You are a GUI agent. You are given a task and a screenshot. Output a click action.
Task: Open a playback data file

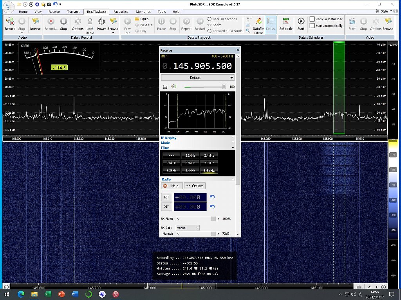coord(142,19)
